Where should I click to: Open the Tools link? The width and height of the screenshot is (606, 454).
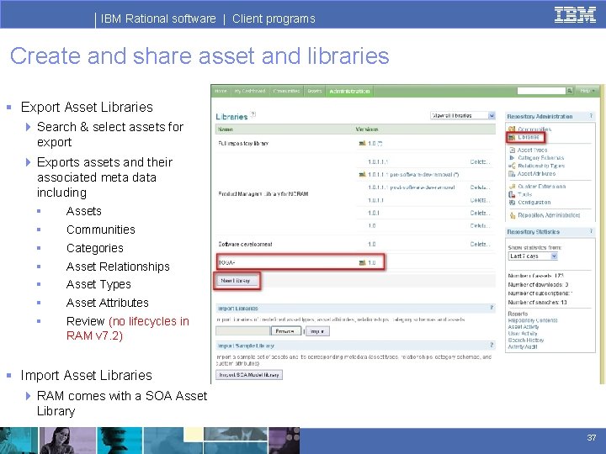pyautogui.click(x=525, y=194)
